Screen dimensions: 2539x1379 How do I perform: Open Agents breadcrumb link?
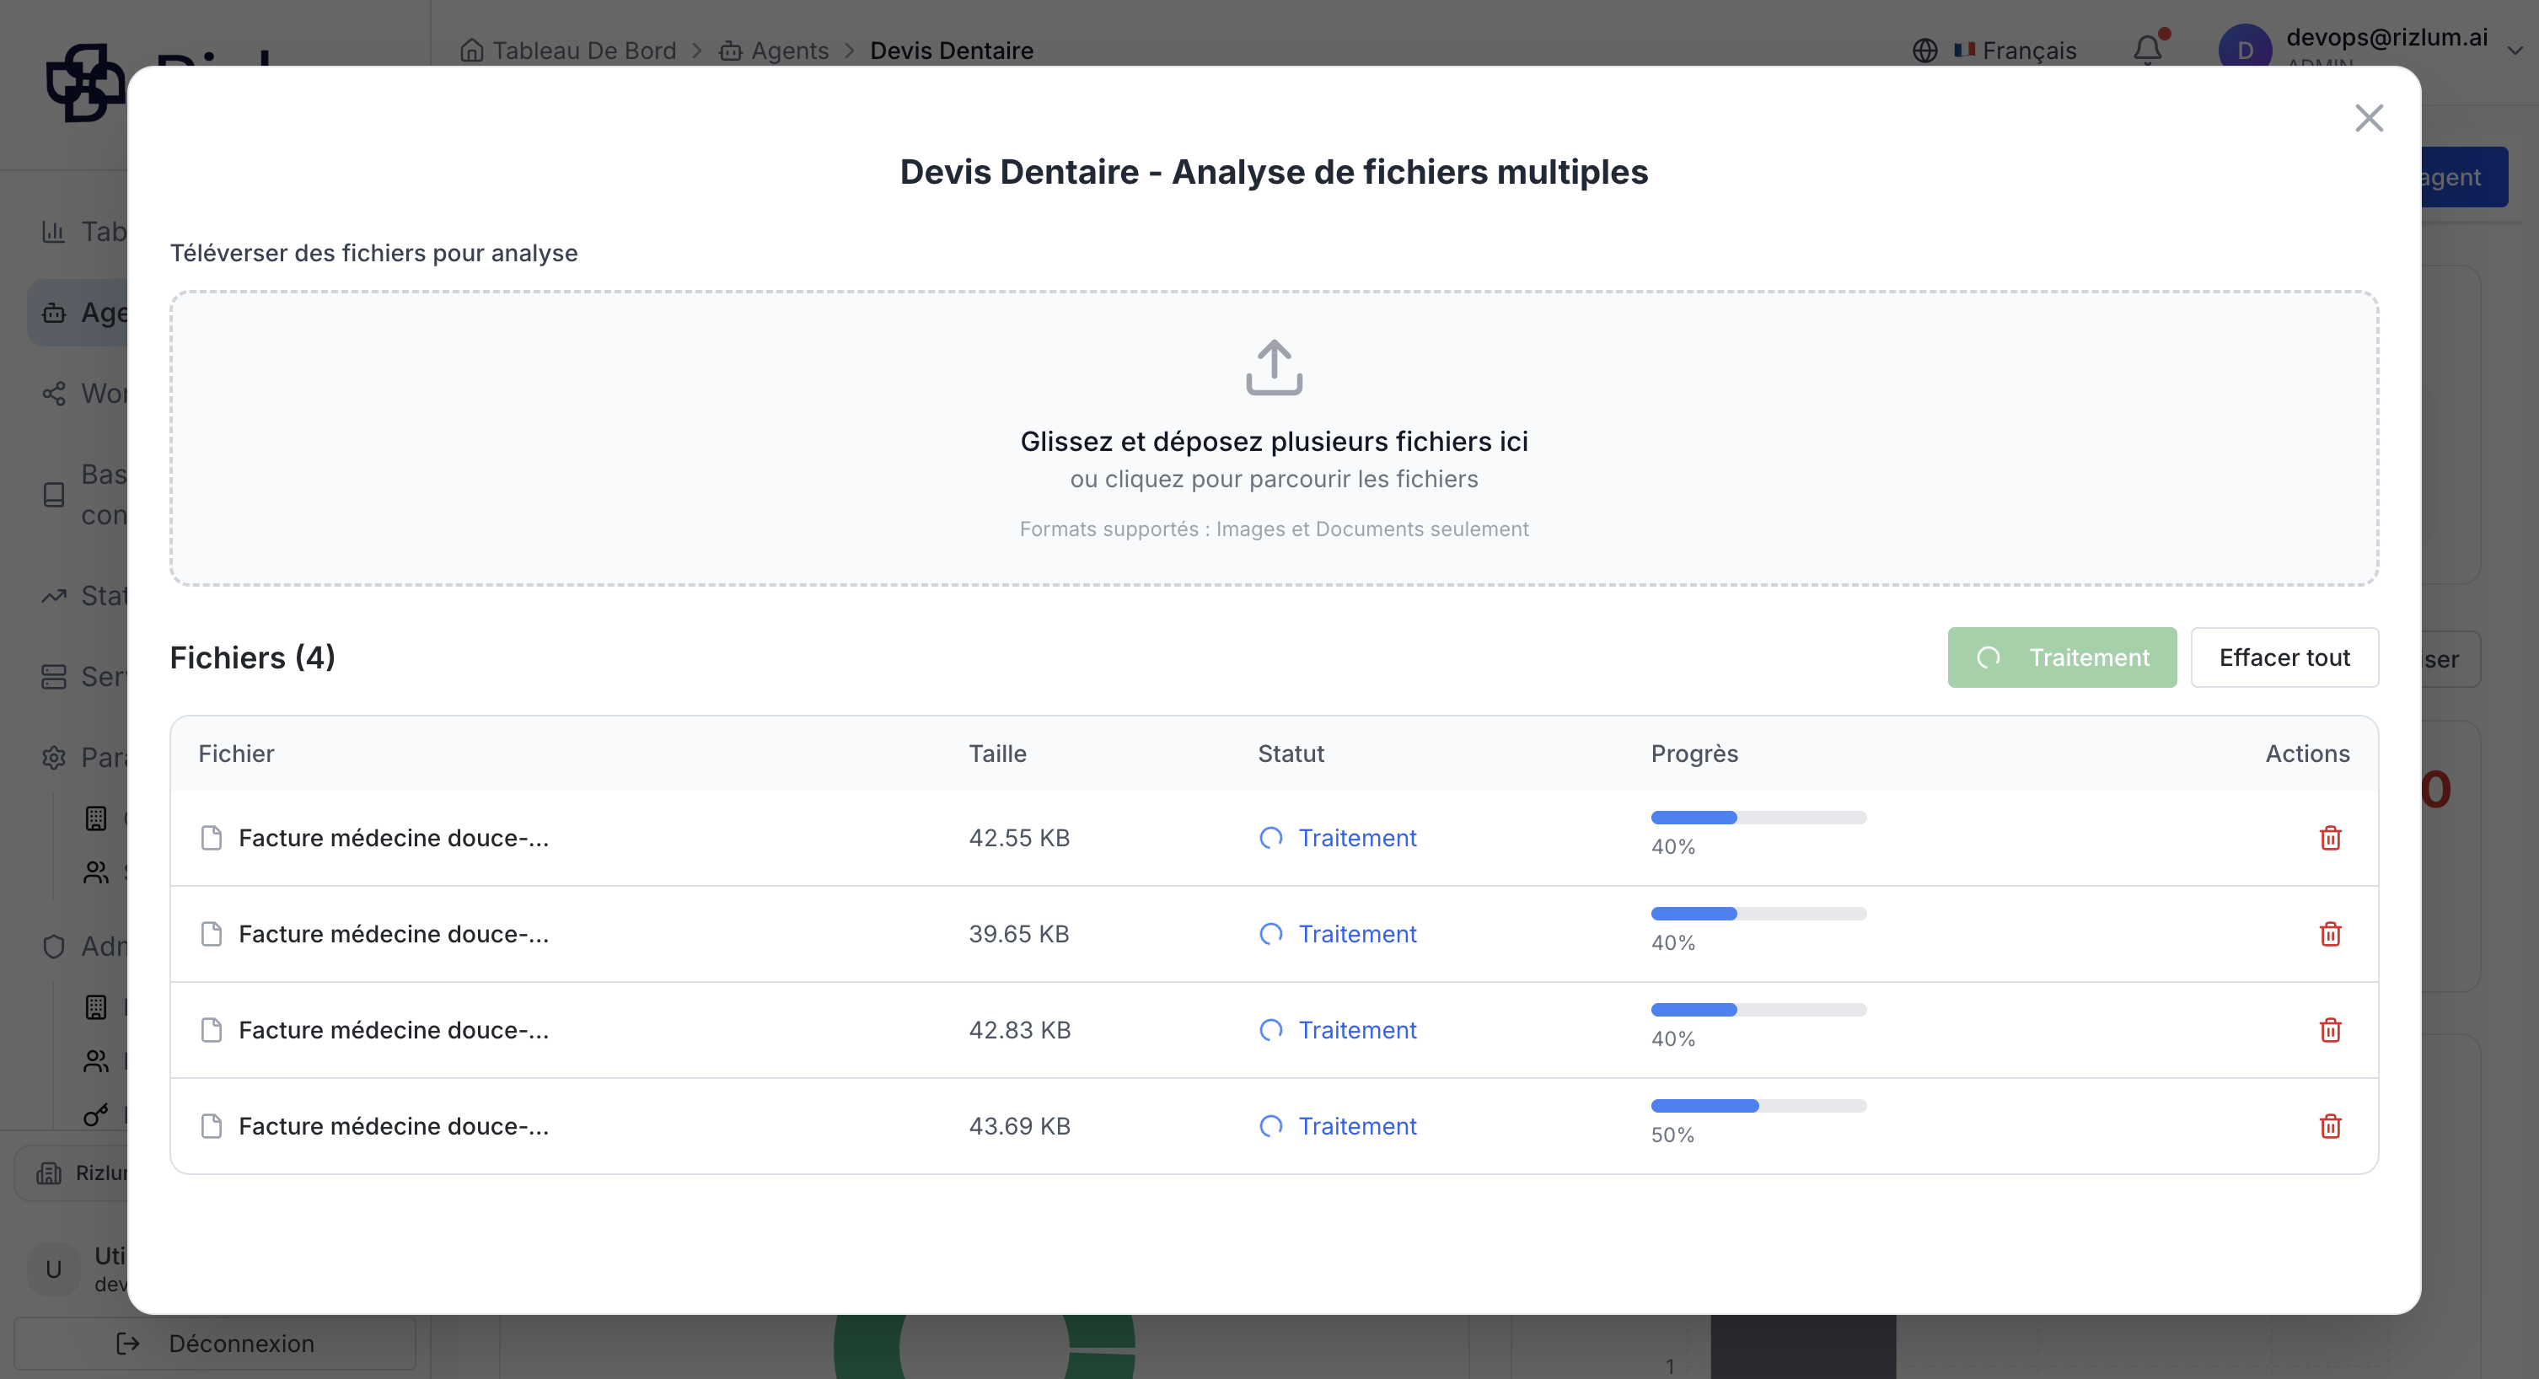[x=791, y=51]
